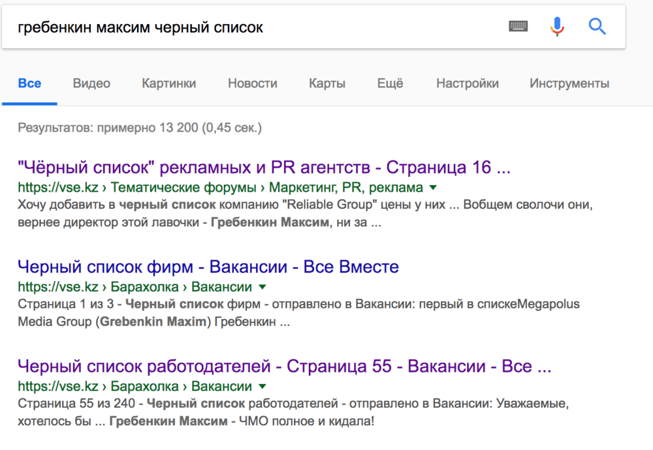Open "Чёрный список" рекламных и PR агентств result
Screen dimensions: 653x450
tap(264, 167)
